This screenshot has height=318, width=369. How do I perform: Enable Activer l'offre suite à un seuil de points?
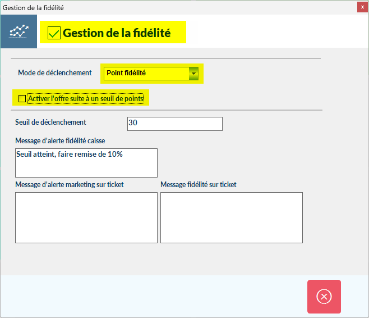click(22, 98)
